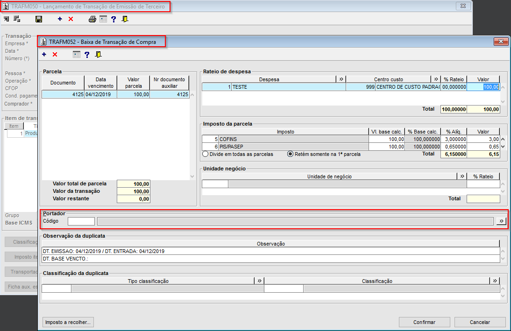Click the TESTE despesa cell
The height and width of the screenshot is (331, 511).
pyautogui.click(x=288, y=87)
